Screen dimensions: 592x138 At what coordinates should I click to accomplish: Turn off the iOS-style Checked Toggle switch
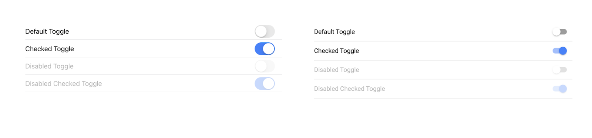pyautogui.click(x=265, y=49)
